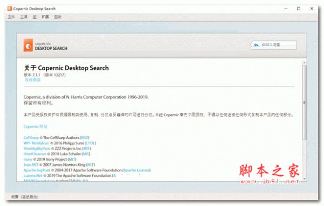Open the BSD license link
324x206 pixels.
[x=85, y=137]
